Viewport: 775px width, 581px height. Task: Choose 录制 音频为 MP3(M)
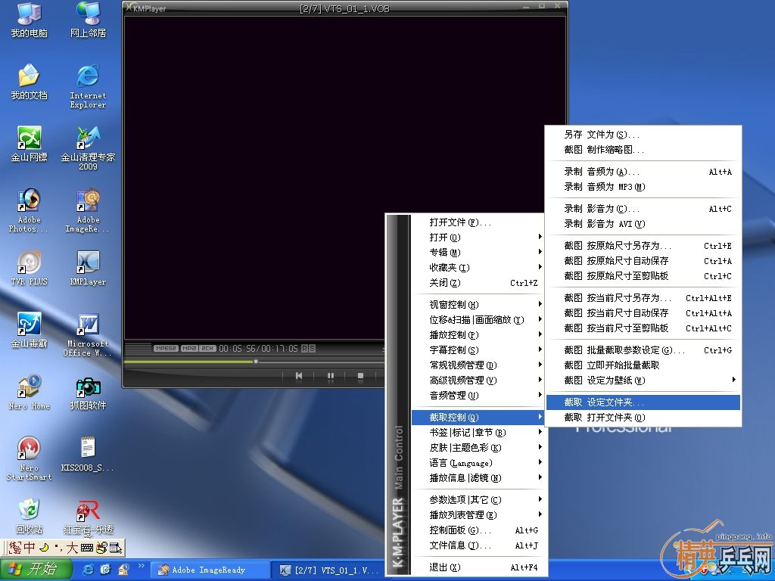coord(643,187)
